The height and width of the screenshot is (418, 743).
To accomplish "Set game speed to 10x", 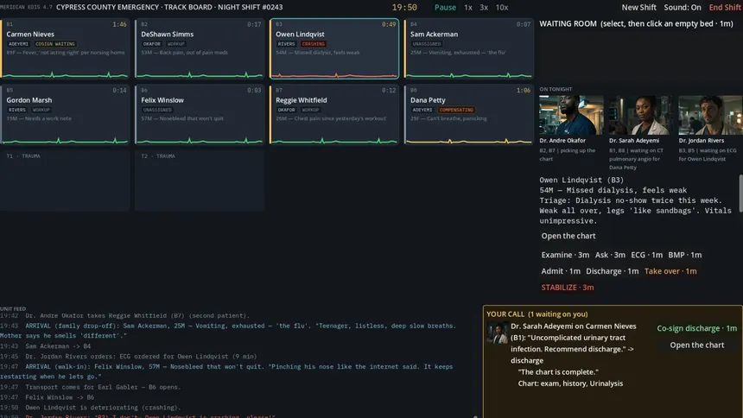I will (501, 7).
